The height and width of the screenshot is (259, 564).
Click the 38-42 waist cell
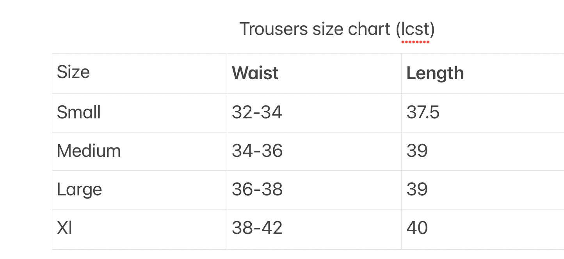[257, 228]
